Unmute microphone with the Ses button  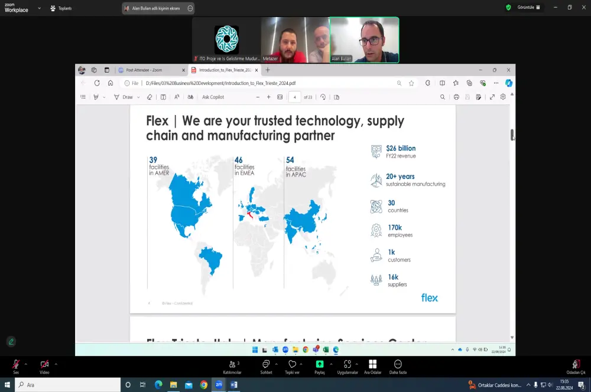click(16, 367)
